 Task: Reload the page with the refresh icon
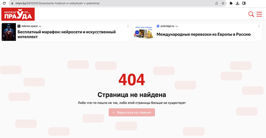4,3
